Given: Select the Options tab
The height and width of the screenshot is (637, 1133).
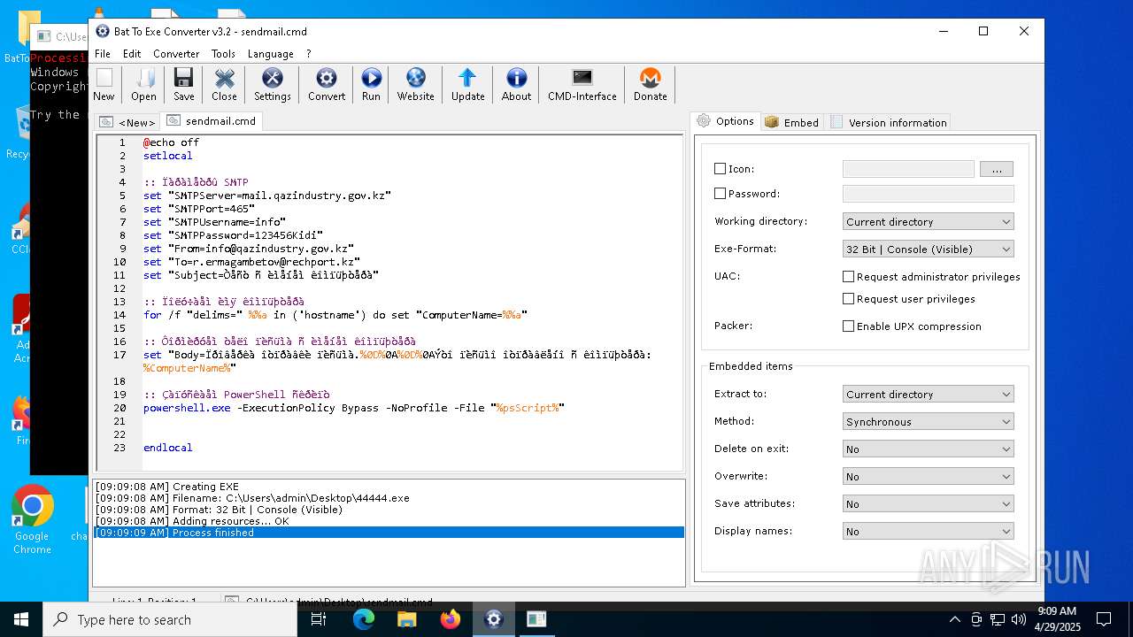Looking at the screenshot, I should coord(725,121).
